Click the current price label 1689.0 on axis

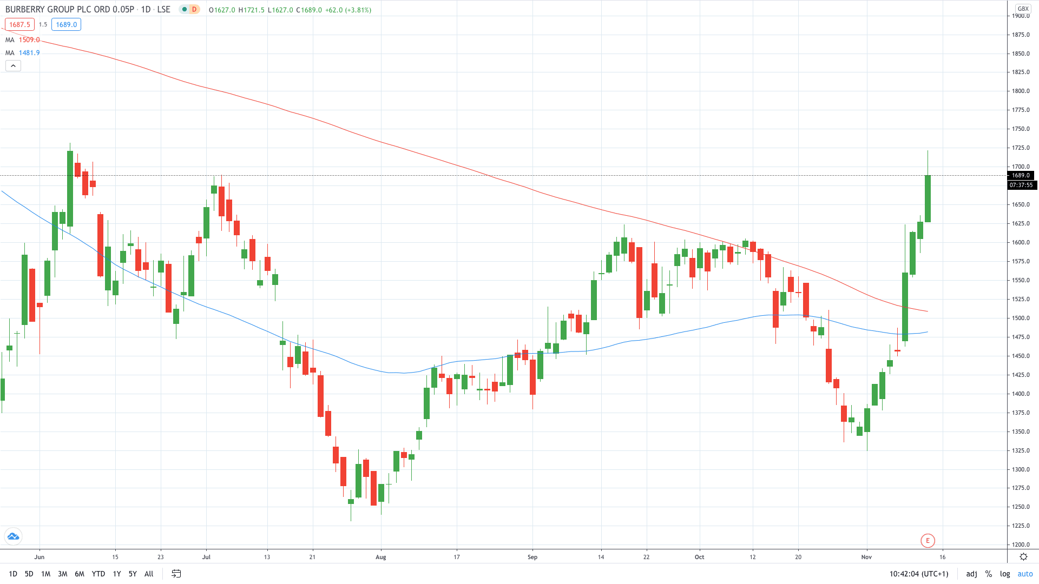(1021, 175)
